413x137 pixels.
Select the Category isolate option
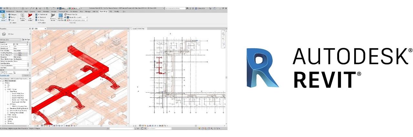13,14
